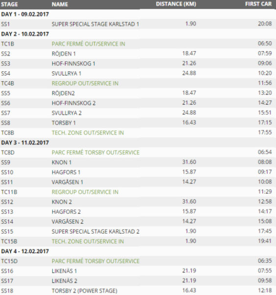Click the SS7 stage code

pos(5,113)
